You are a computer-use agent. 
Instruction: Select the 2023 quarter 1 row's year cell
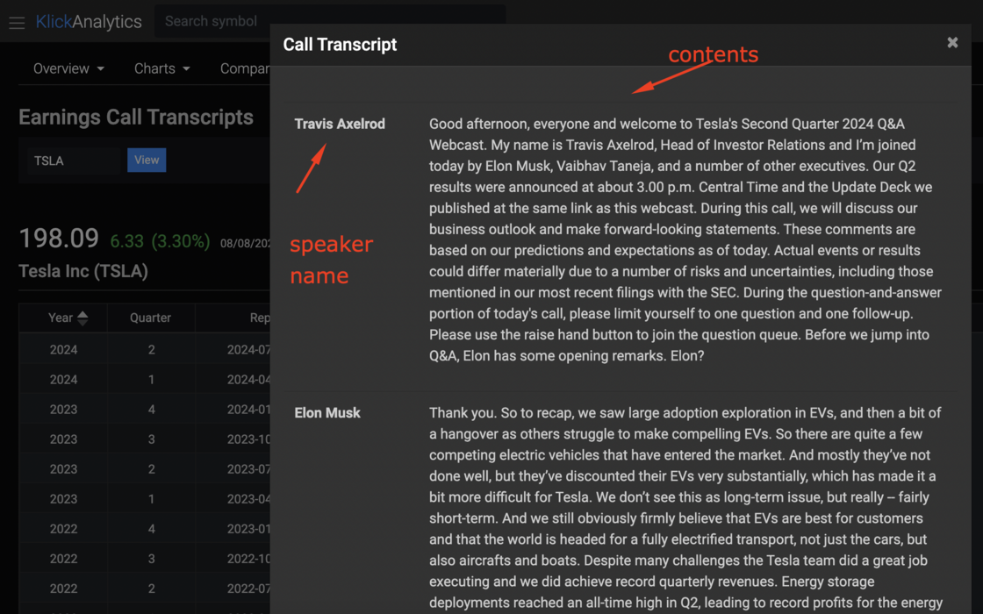coord(63,499)
